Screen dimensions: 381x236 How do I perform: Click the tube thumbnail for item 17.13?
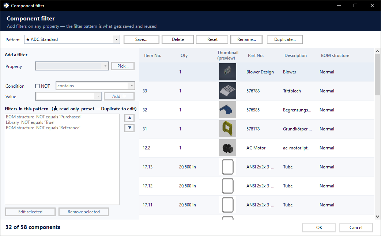pyautogui.click(x=227, y=167)
